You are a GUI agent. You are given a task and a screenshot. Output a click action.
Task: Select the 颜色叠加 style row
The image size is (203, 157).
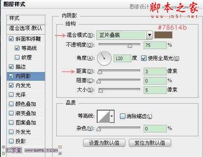[26, 104]
